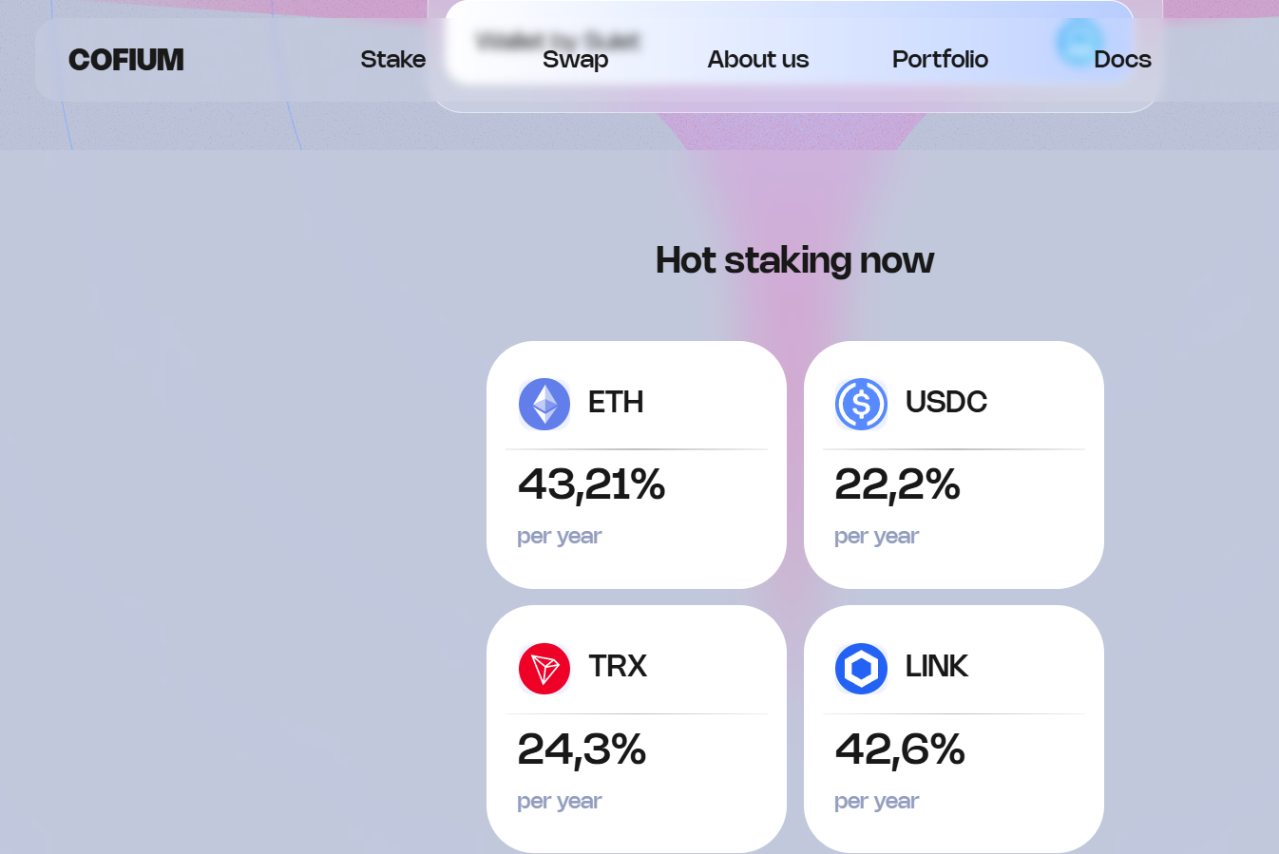This screenshot has width=1279, height=854.
Task: Select the red TRON logo icon
Action: coord(544,668)
